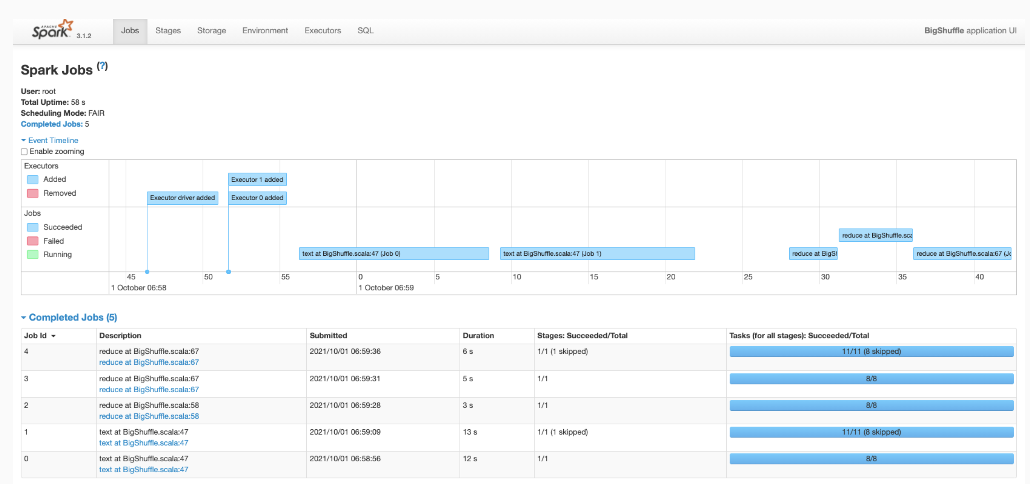Click the Executor driver added timeline event
1030x484 pixels.
point(182,198)
